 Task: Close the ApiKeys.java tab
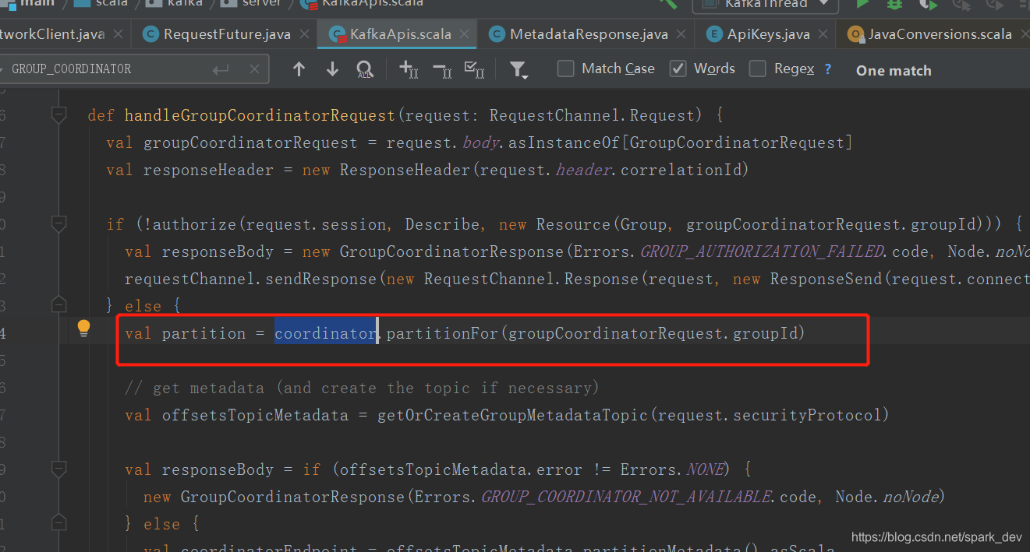(x=823, y=34)
